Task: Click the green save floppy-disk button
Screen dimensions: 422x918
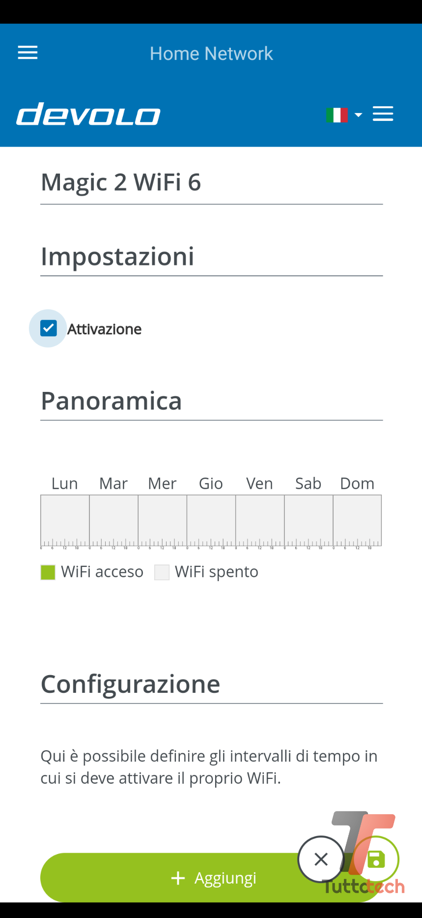Action: click(x=376, y=859)
